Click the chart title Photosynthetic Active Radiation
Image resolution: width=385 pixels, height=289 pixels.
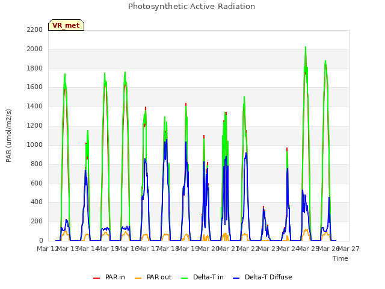pyautogui.click(x=191, y=7)
